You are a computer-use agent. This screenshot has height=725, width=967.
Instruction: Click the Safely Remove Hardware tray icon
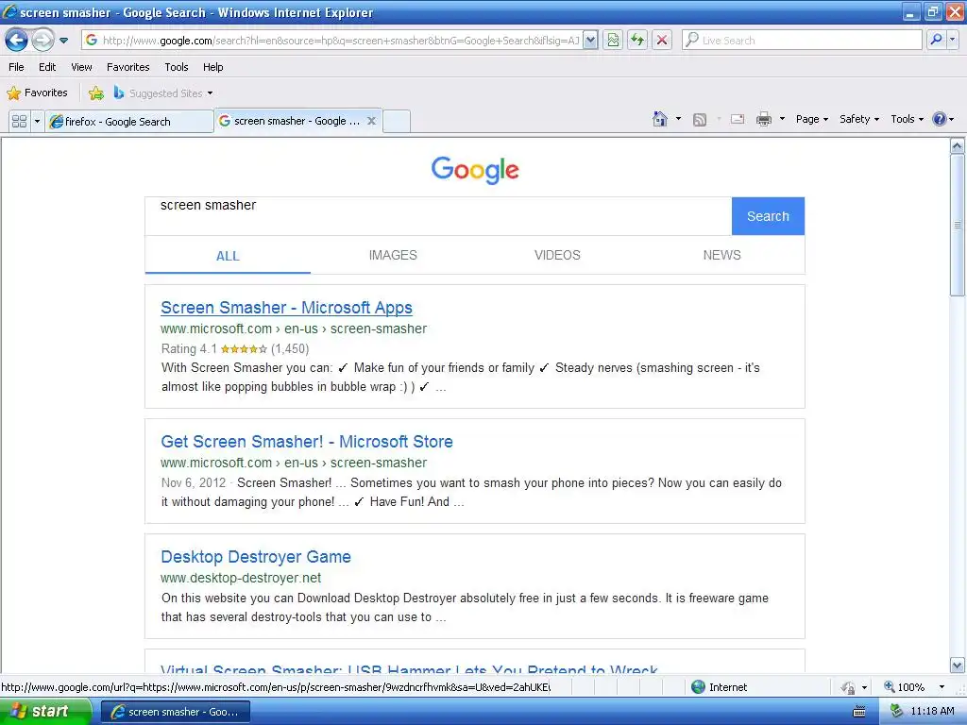(x=896, y=712)
